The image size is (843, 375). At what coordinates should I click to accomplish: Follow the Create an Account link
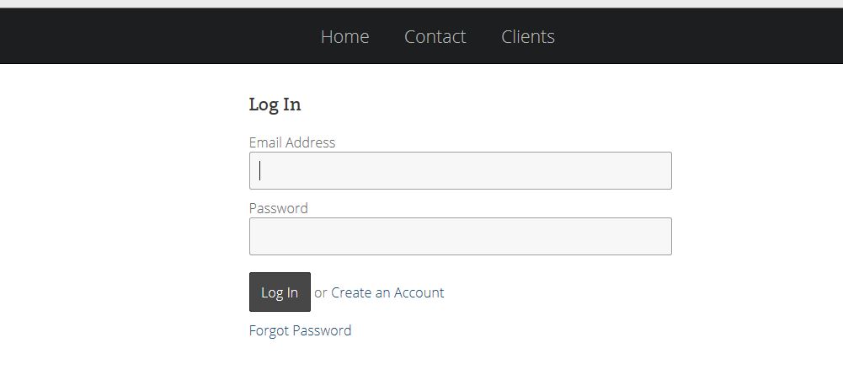pyautogui.click(x=387, y=292)
